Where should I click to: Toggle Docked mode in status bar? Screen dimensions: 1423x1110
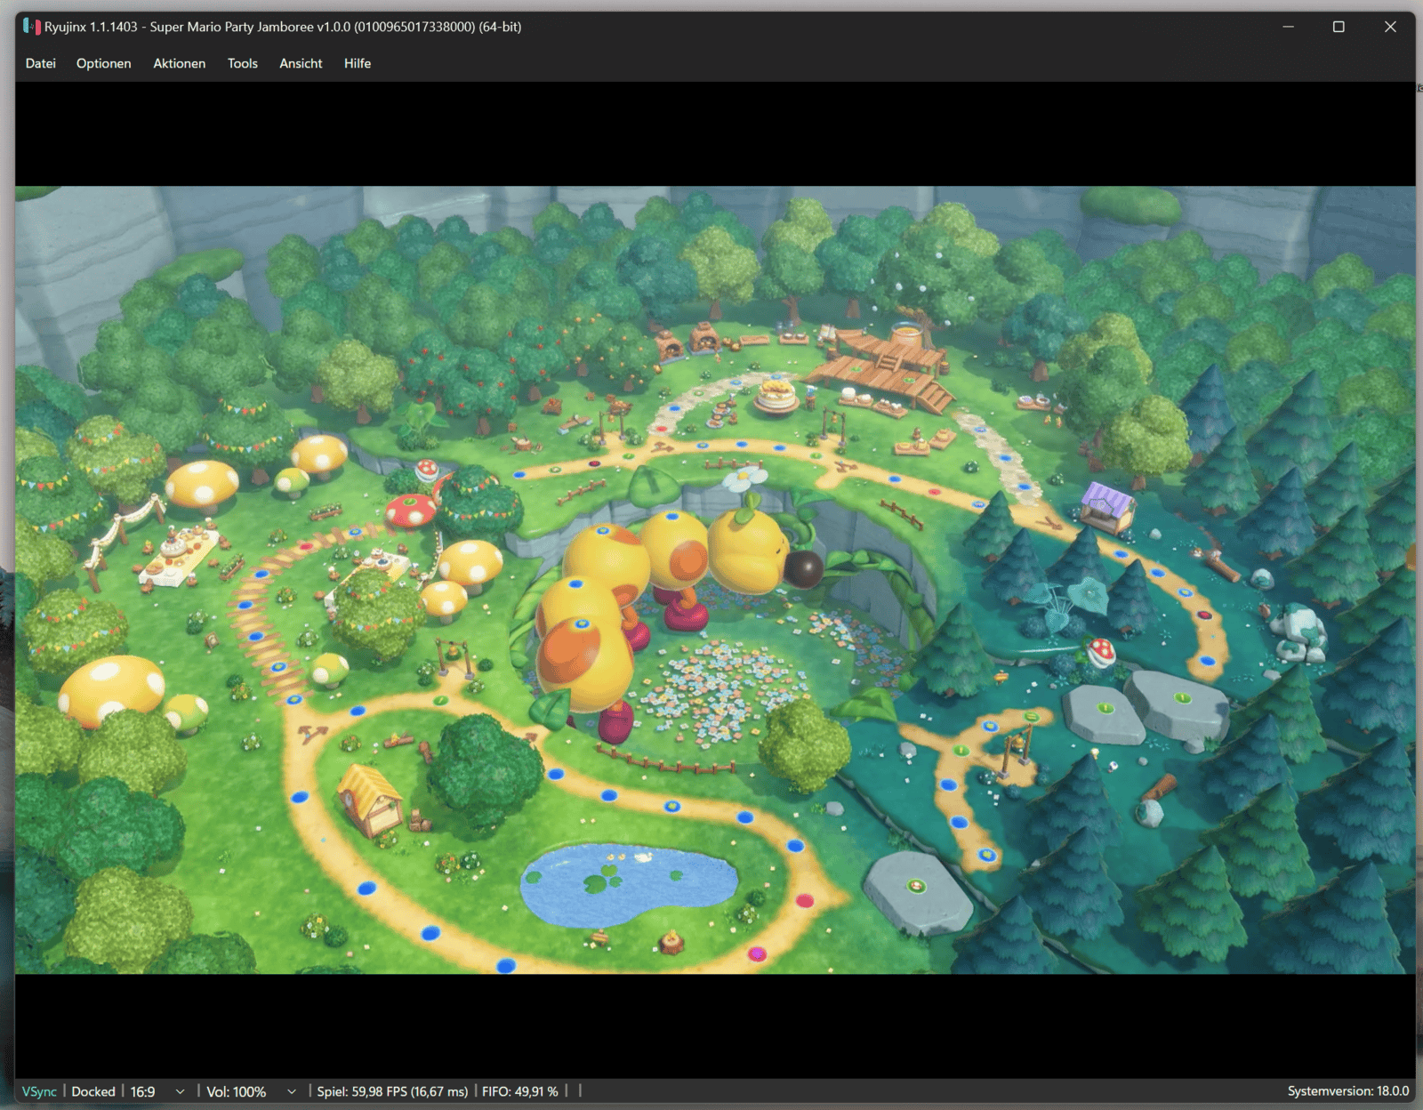[x=93, y=1091]
